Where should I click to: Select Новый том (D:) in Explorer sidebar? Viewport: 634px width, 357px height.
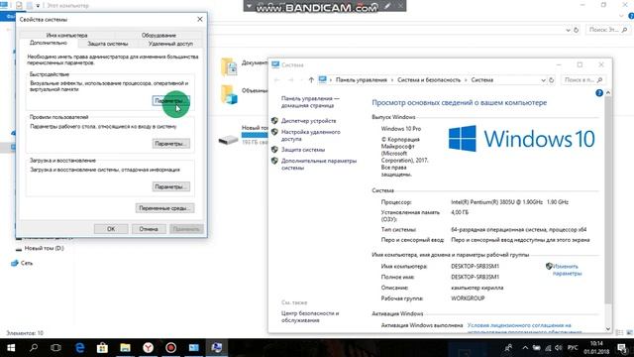[44, 248]
